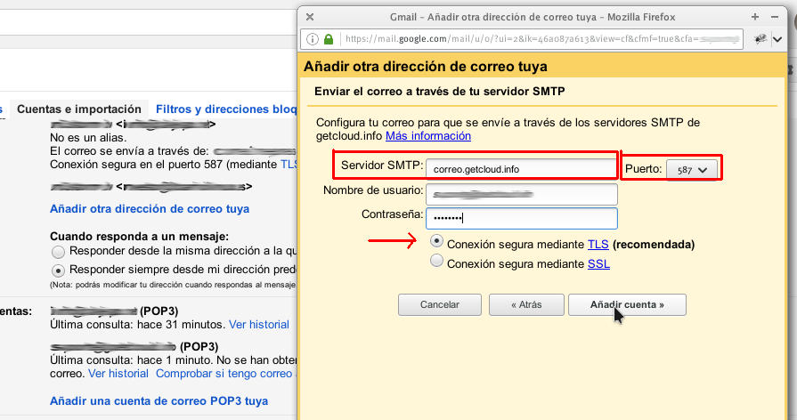This screenshot has height=420, width=797.
Task: Close the Firefox popup with the X button
Action: [x=310, y=17]
